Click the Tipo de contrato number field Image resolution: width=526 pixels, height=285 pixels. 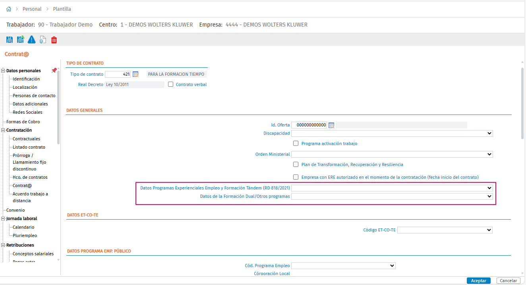(x=118, y=74)
